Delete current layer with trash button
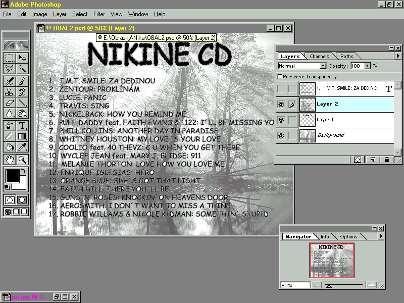The height and width of the screenshot is (303, 404). click(x=387, y=160)
